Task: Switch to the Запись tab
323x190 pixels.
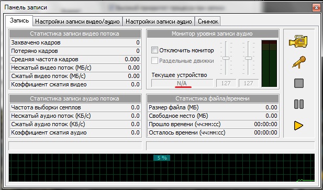Action: [19, 20]
